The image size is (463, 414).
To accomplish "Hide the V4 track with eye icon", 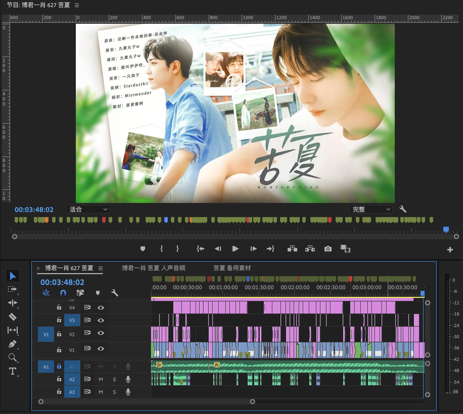I will [101, 307].
